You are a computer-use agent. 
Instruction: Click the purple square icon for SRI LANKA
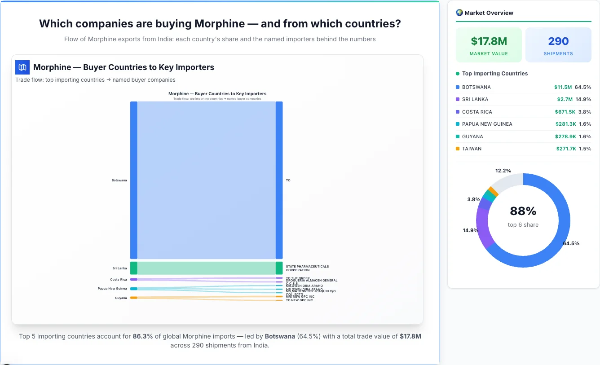click(x=459, y=99)
